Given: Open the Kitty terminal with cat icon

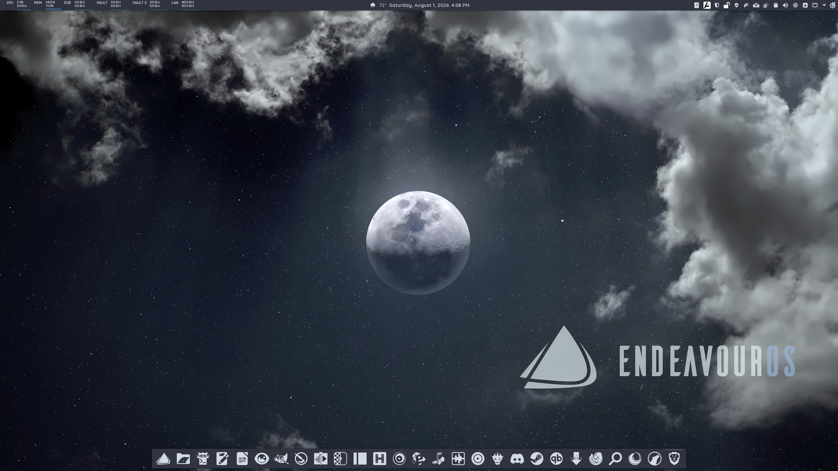Looking at the screenshot, I should coord(203,459).
